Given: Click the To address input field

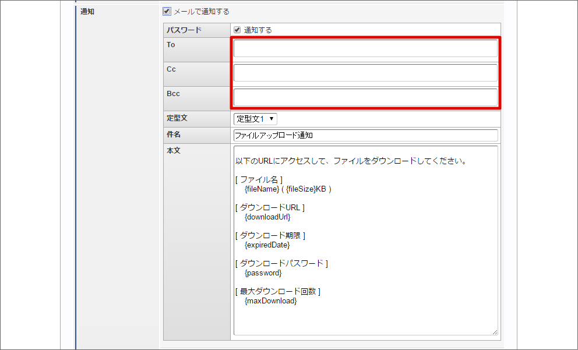Looking at the screenshot, I should point(365,48).
